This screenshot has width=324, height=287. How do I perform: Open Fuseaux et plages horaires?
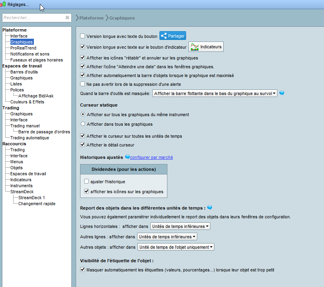pos(37,60)
